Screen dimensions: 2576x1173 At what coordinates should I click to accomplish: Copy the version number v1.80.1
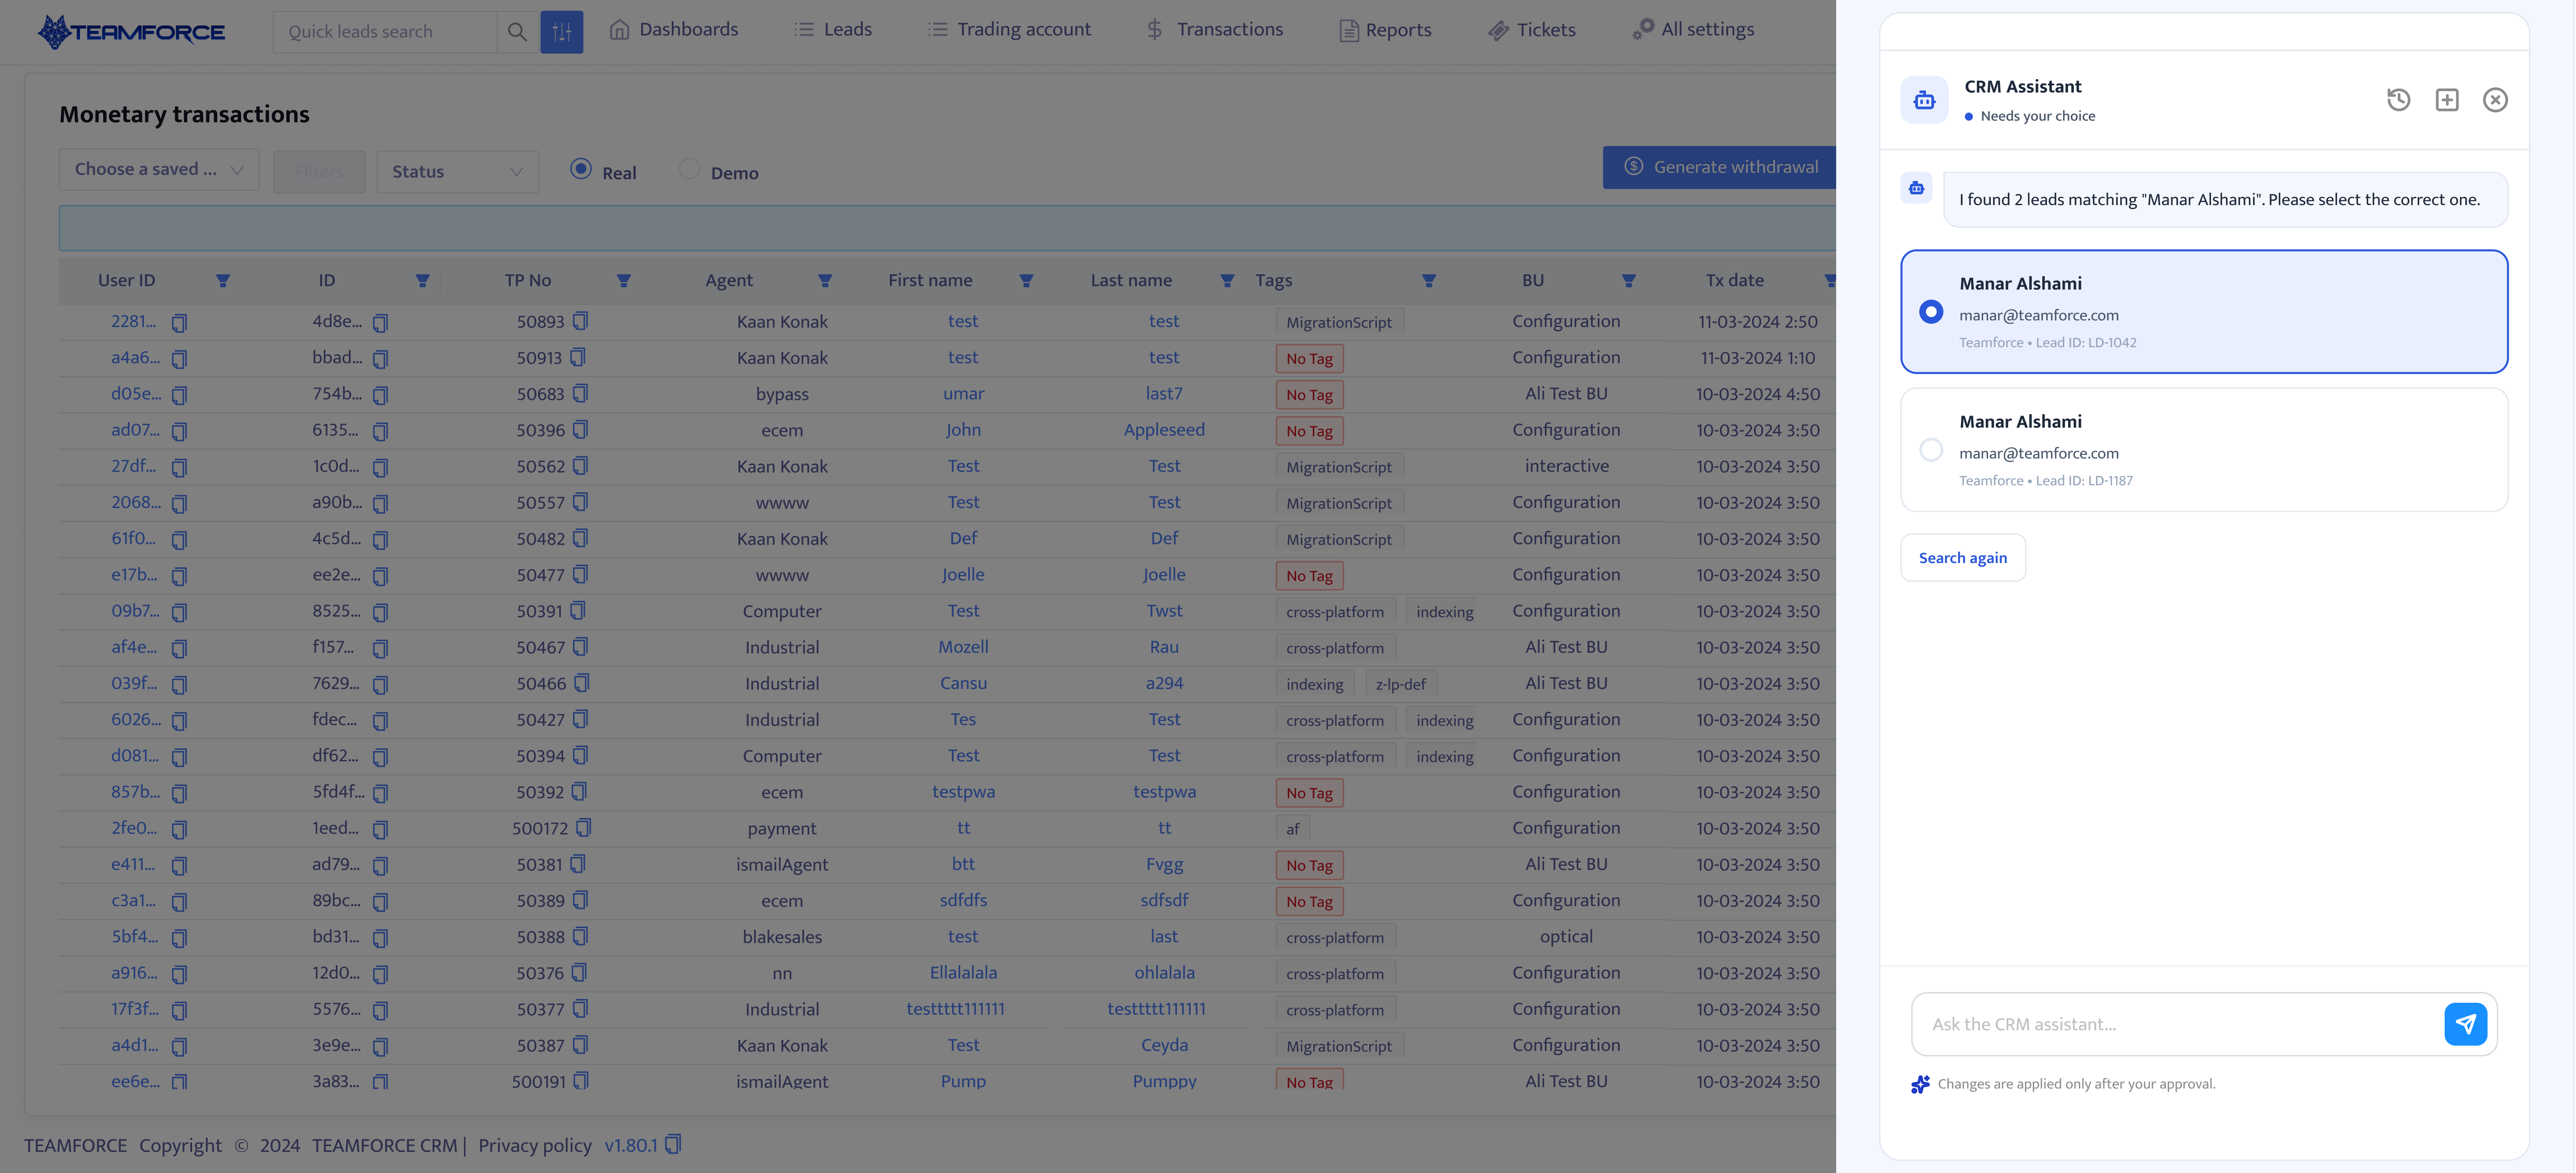[x=673, y=1144]
